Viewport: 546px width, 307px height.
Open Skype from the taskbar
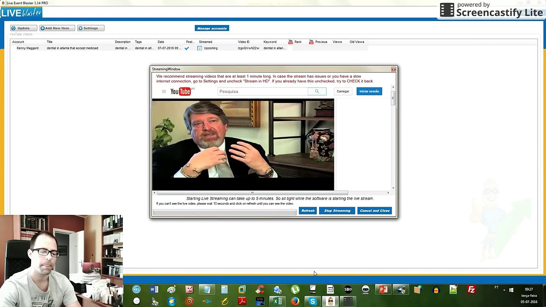(x=313, y=301)
